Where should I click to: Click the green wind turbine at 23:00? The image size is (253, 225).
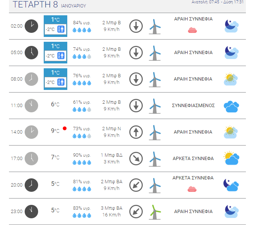click(x=155, y=212)
